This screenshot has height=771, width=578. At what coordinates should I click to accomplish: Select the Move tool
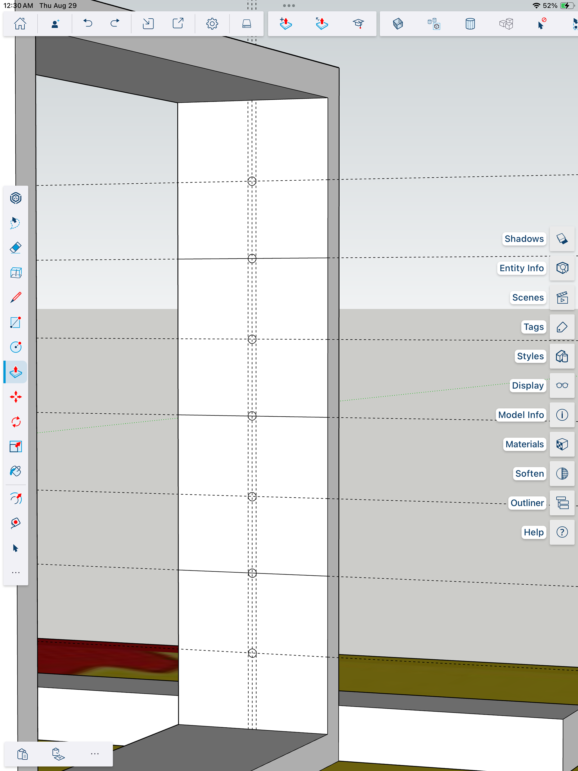[x=16, y=397]
